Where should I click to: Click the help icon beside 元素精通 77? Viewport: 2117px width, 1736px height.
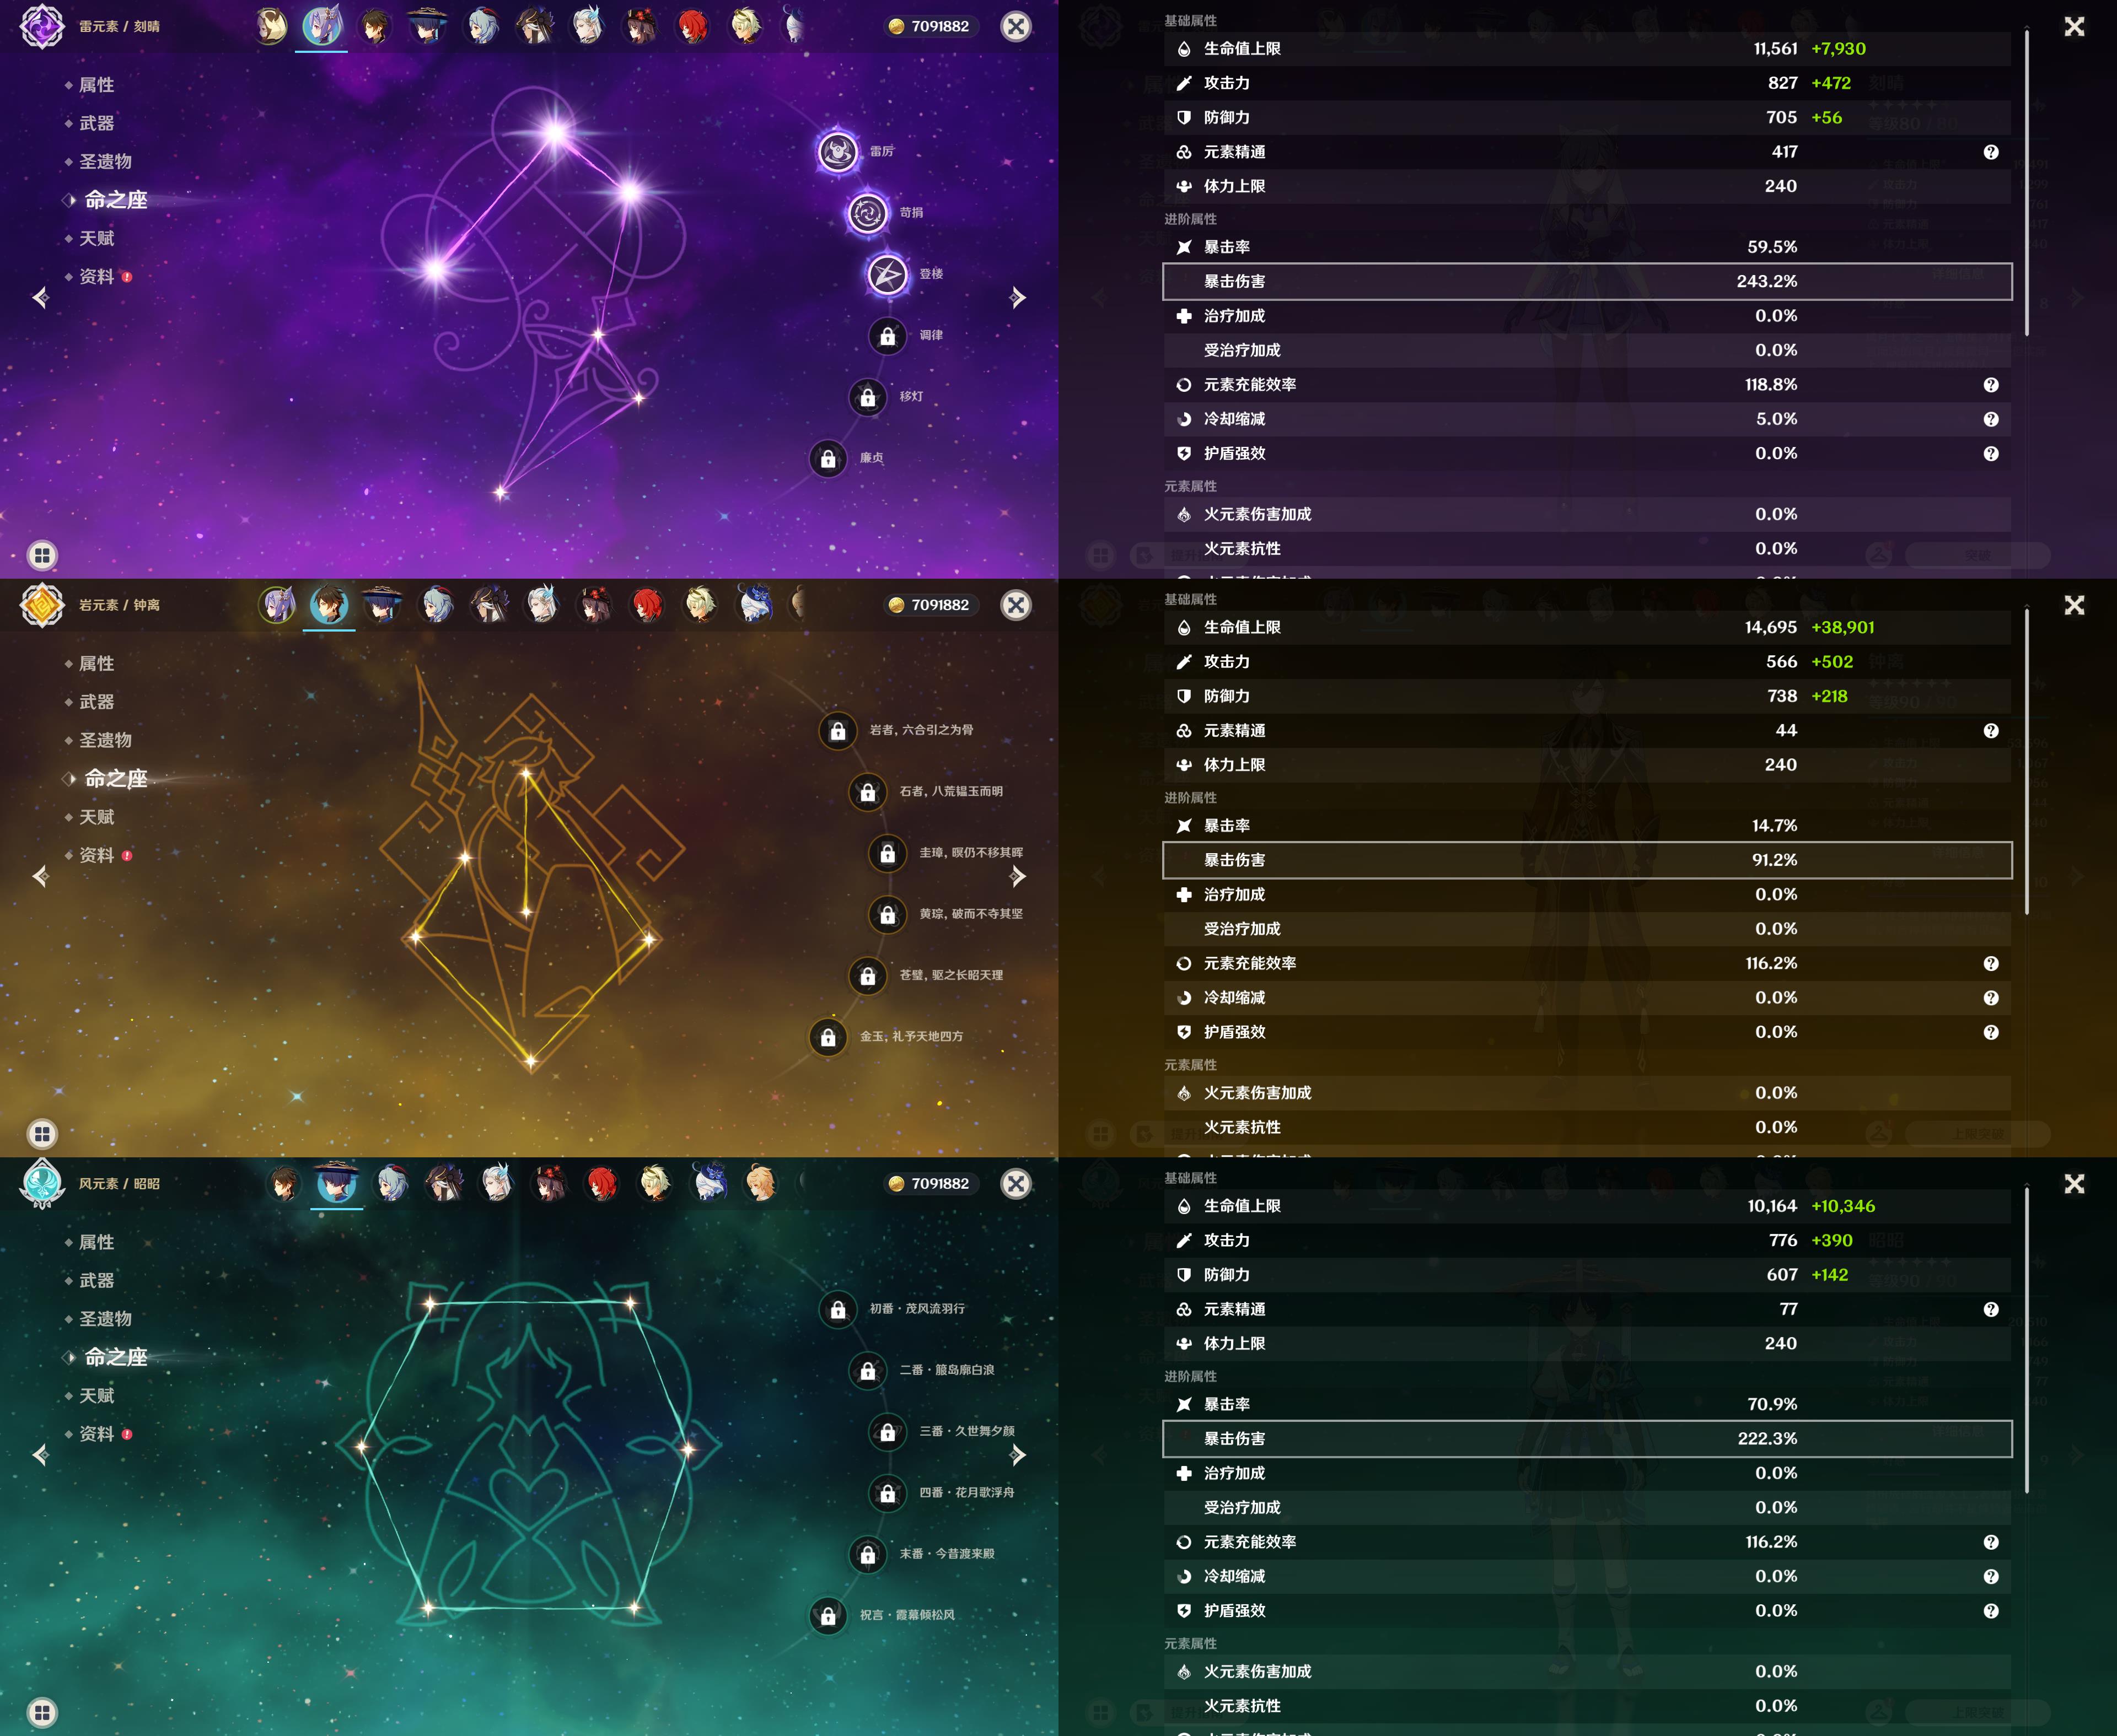tap(1991, 1310)
